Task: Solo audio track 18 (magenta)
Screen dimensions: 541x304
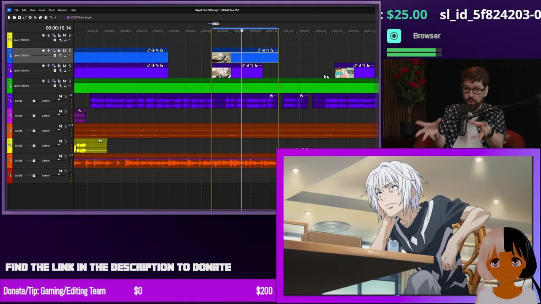Action: (x=66, y=111)
